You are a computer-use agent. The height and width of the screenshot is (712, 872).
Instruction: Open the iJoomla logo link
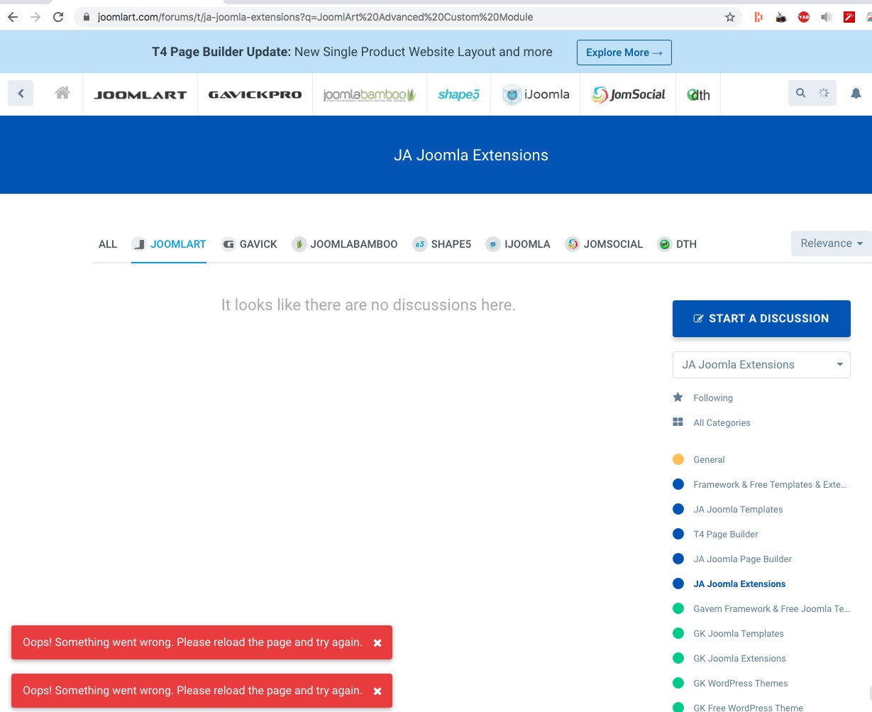(x=536, y=94)
